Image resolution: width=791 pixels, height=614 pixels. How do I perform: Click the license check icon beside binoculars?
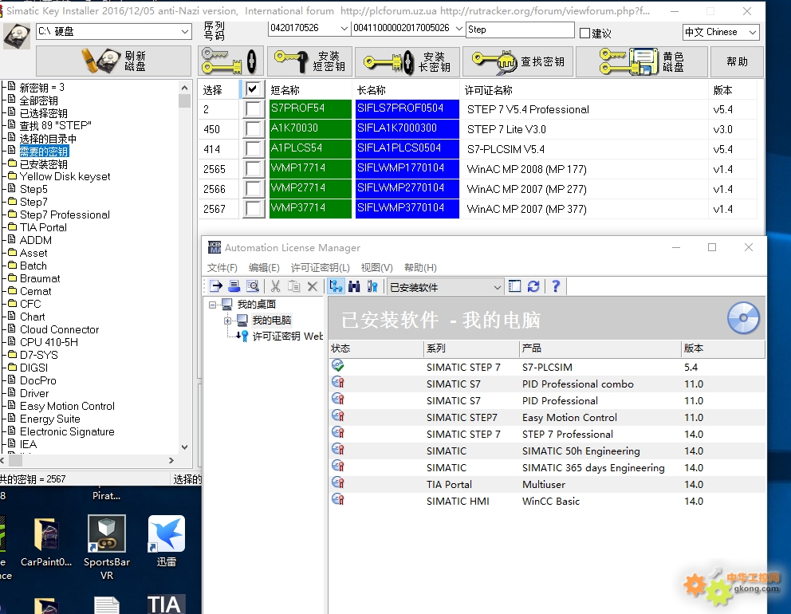(372, 286)
